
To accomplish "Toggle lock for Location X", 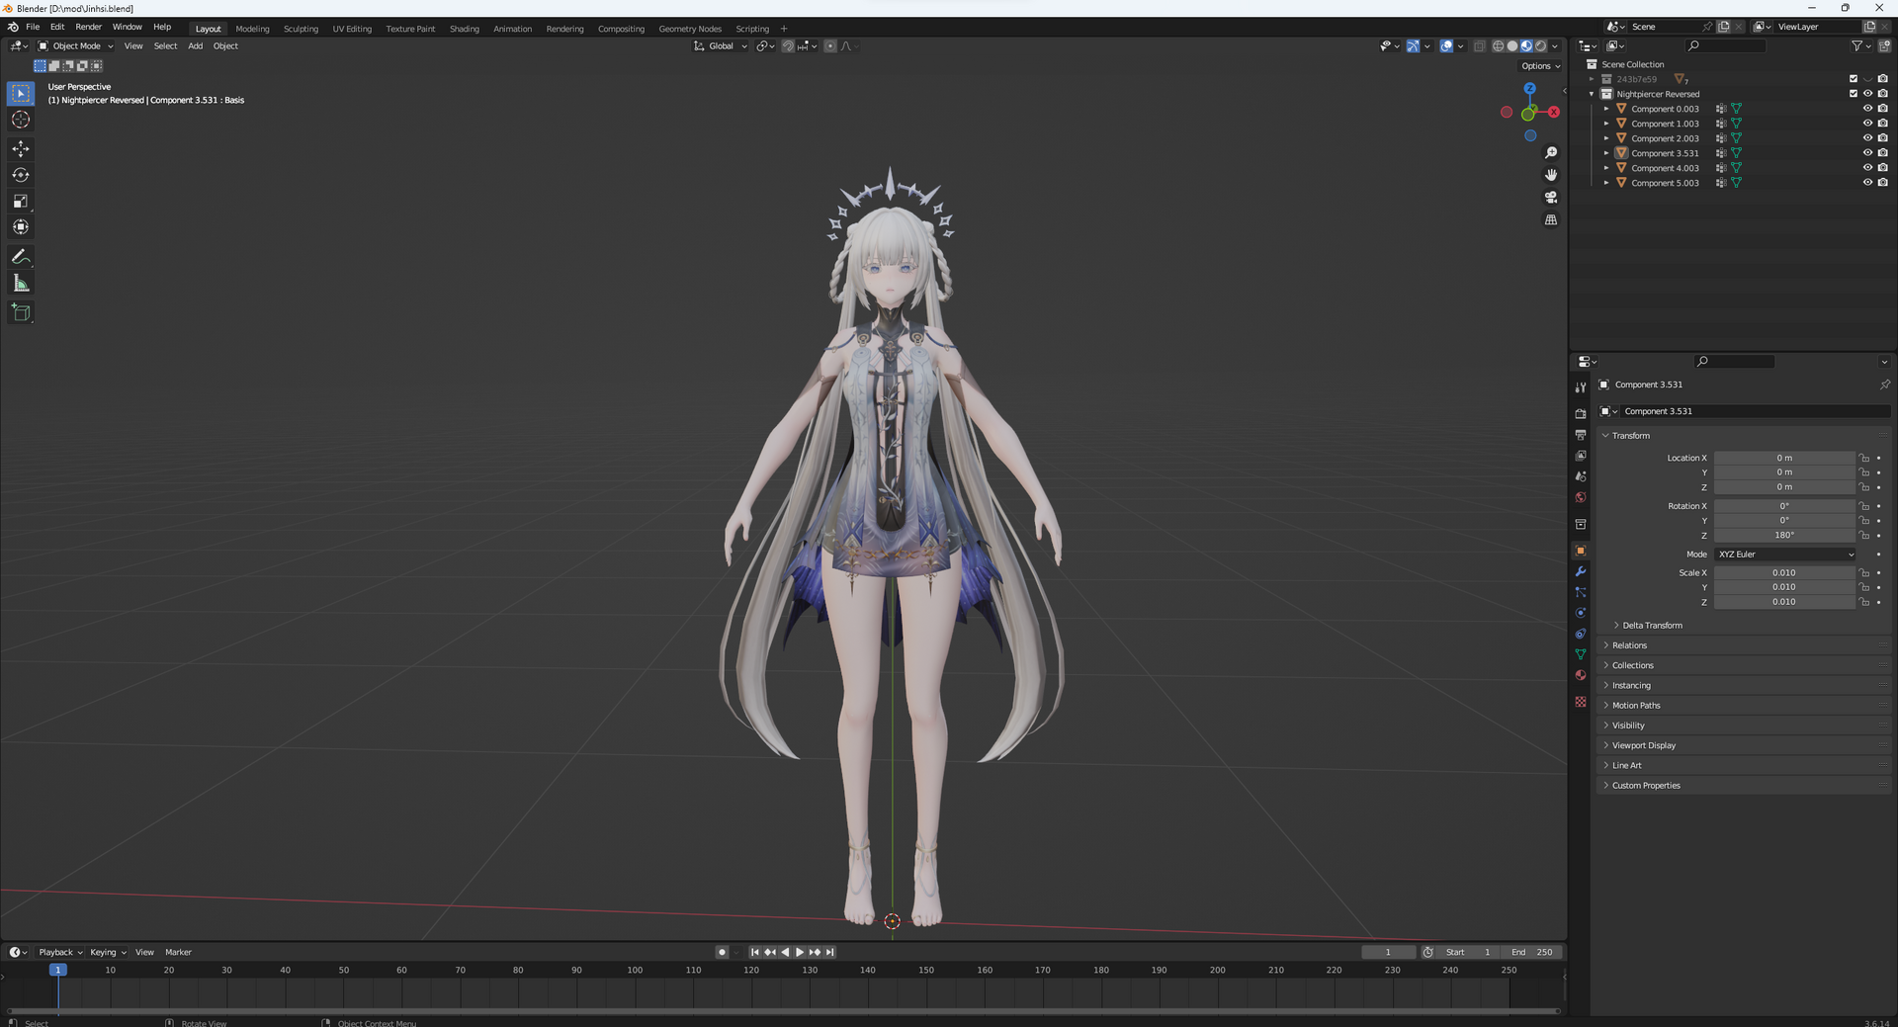I will click(1864, 459).
